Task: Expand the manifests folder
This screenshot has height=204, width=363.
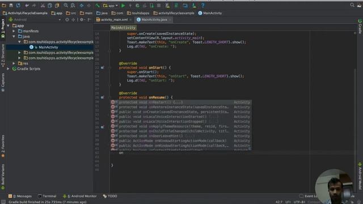Action: click(14, 31)
